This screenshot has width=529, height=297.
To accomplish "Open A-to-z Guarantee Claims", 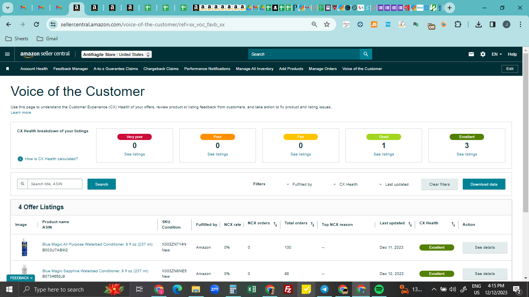I will [116, 69].
